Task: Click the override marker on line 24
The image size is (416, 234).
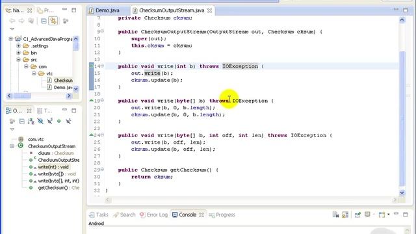Action: [91, 135]
